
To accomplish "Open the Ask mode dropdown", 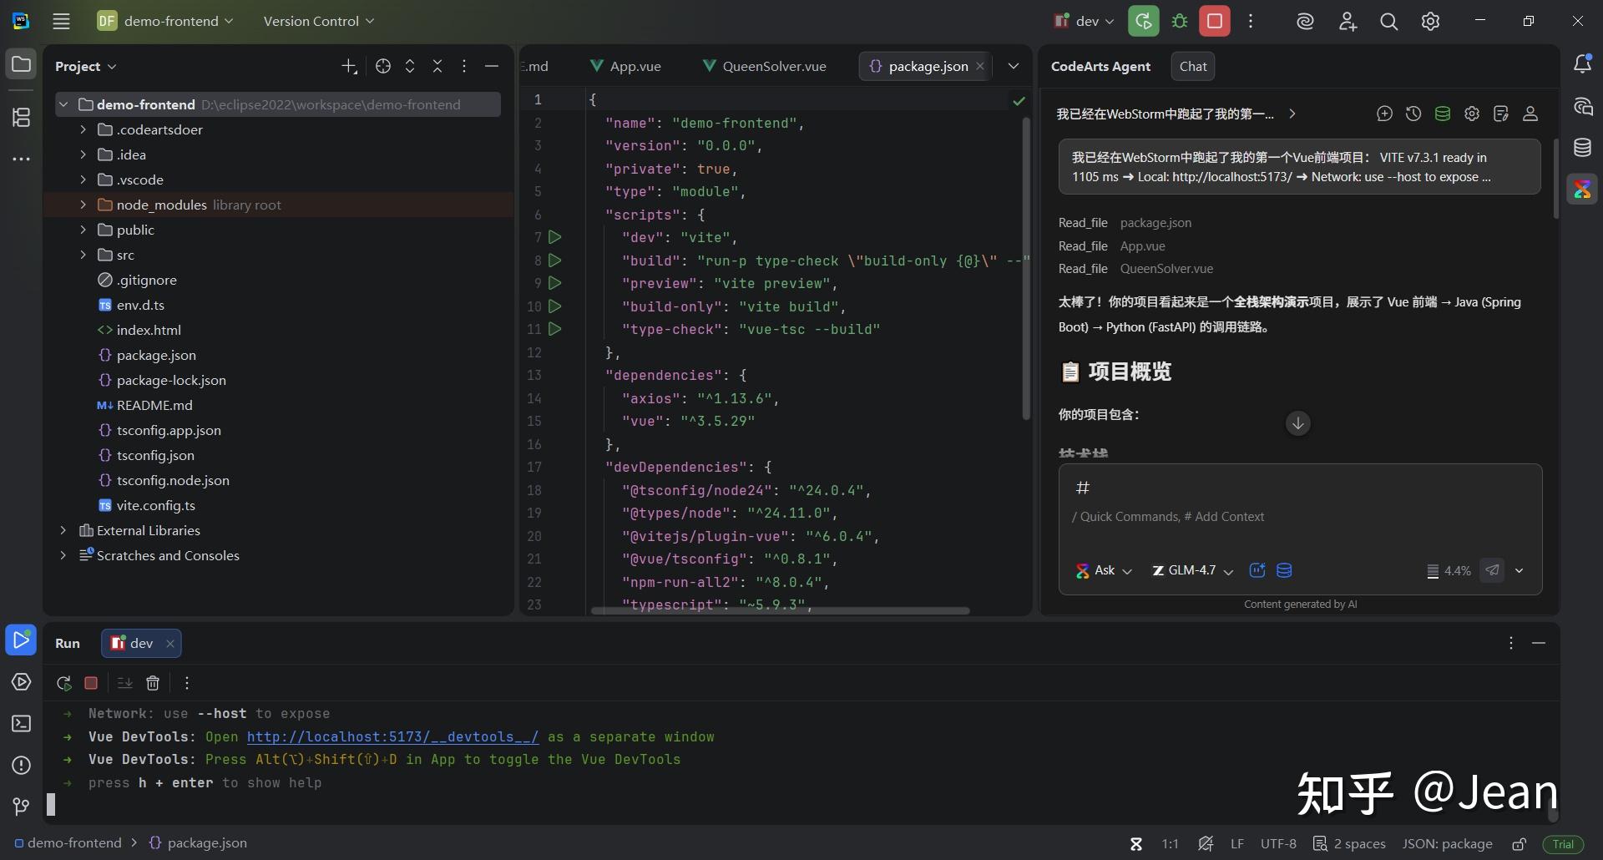I will click(1103, 570).
